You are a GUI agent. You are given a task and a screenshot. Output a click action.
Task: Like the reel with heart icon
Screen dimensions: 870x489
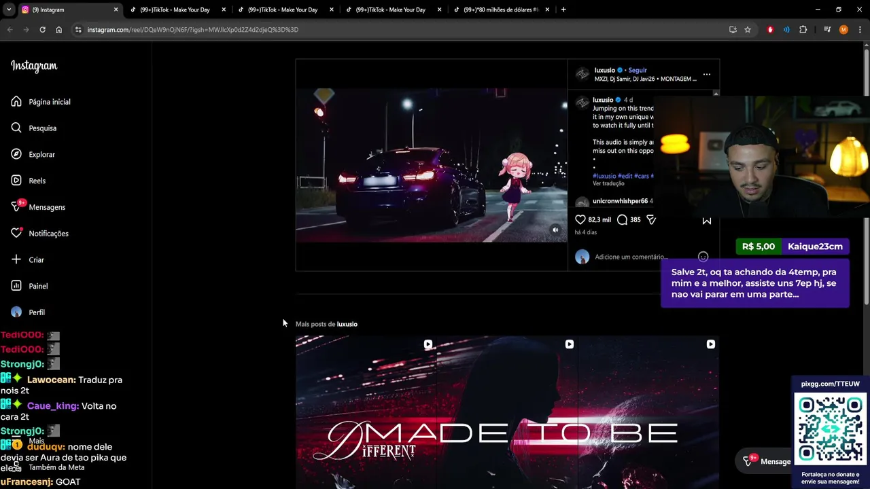coord(580,219)
